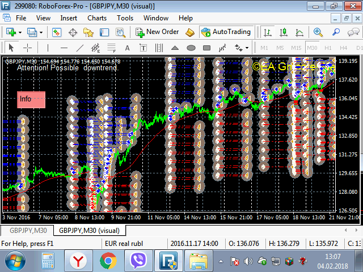Switch to the GBPJPY,M30 (visual) tab
Screen dimensions: 363x272
89,231
